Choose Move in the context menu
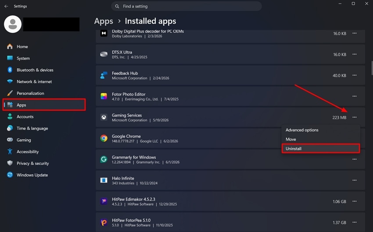The image size is (373, 232). point(321,139)
